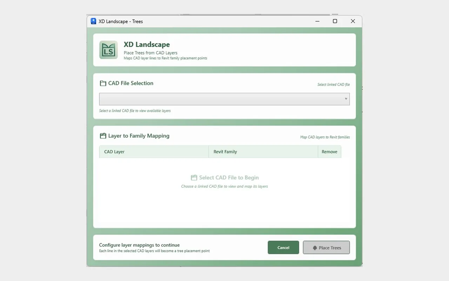Click the 'Select linked CAD file' hint text

click(334, 85)
